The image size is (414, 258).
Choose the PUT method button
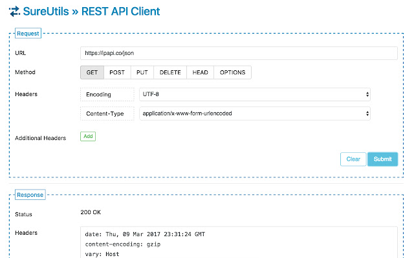click(x=142, y=72)
